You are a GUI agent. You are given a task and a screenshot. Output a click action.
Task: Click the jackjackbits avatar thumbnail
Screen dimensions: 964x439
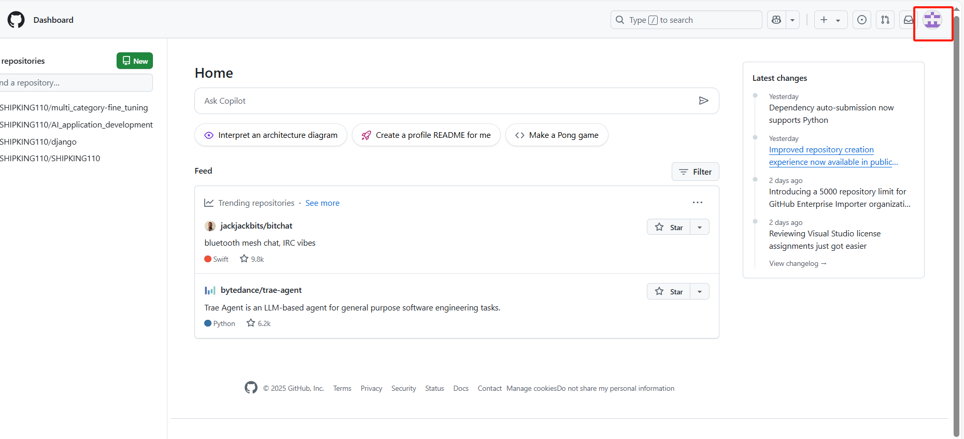[x=210, y=226]
